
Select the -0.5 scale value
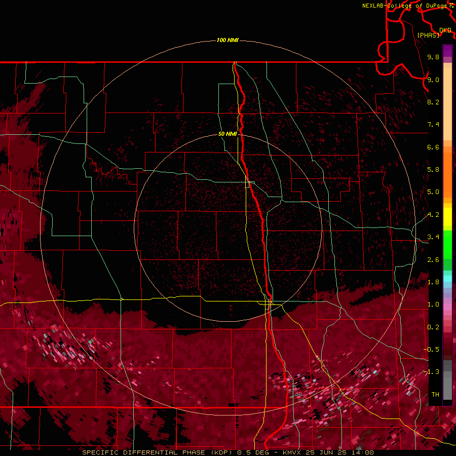pos(431,350)
